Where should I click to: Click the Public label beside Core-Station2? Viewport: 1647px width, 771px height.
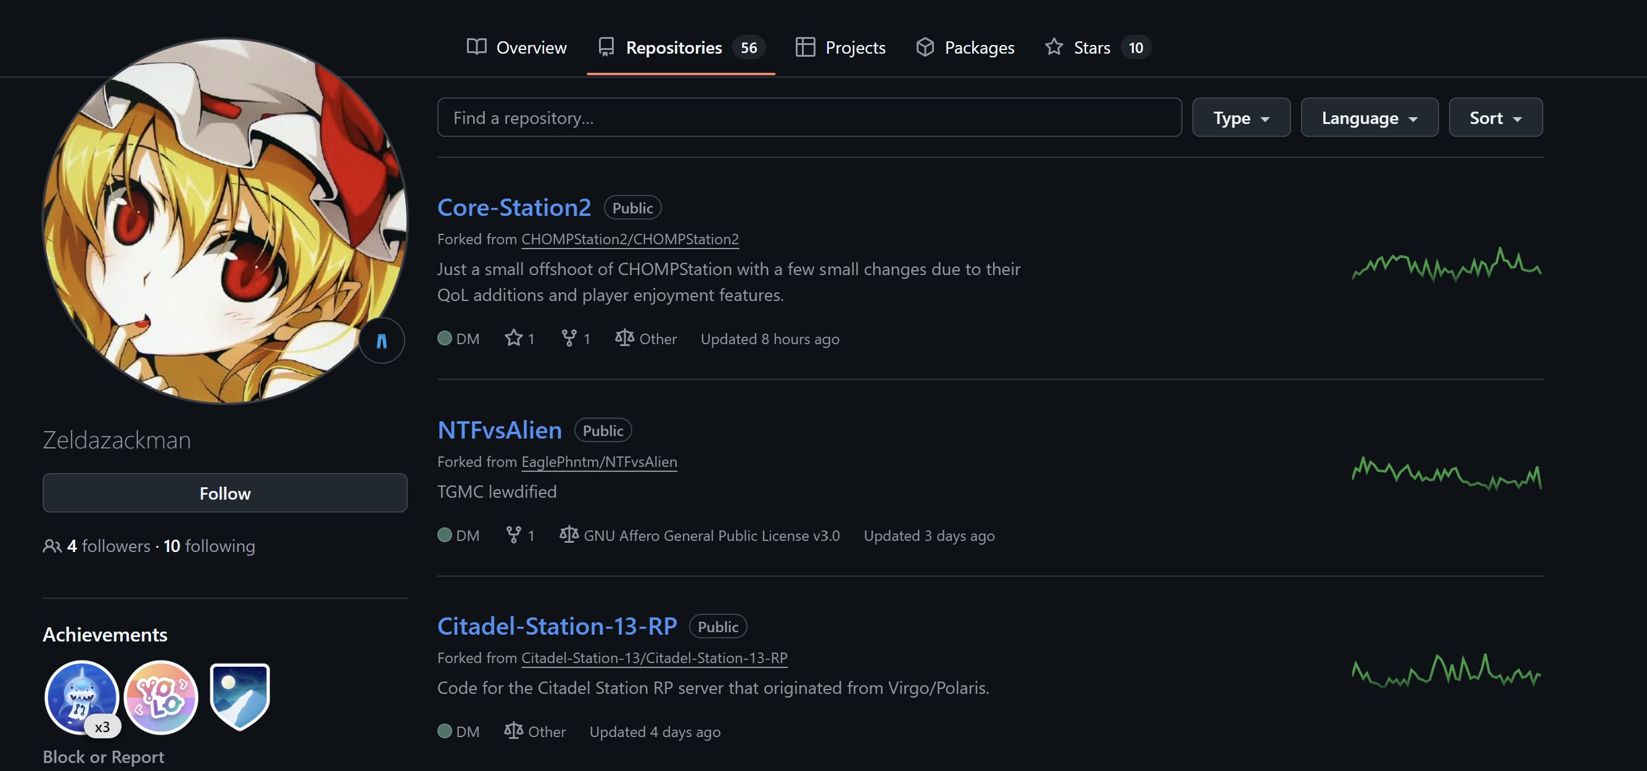click(632, 208)
